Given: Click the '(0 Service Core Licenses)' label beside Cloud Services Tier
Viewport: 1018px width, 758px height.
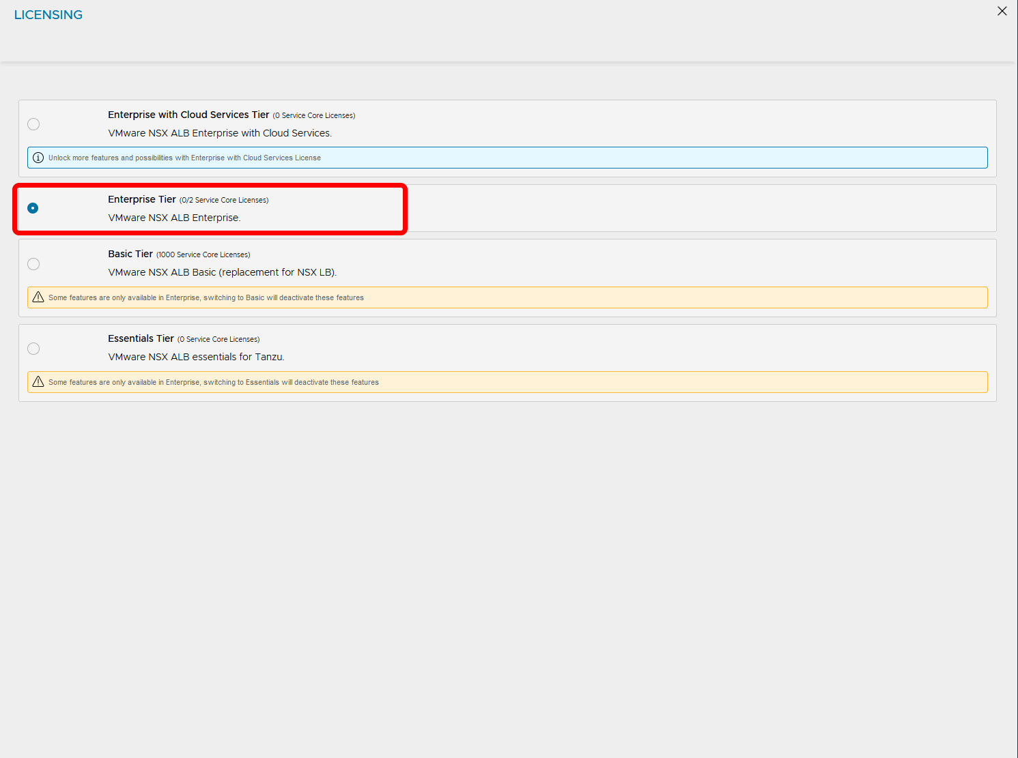Looking at the screenshot, I should pos(314,115).
